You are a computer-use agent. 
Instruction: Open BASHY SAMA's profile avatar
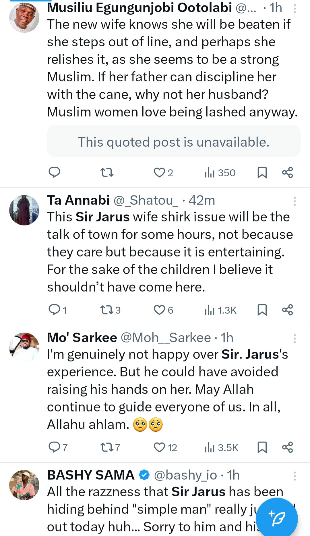pos(24,485)
